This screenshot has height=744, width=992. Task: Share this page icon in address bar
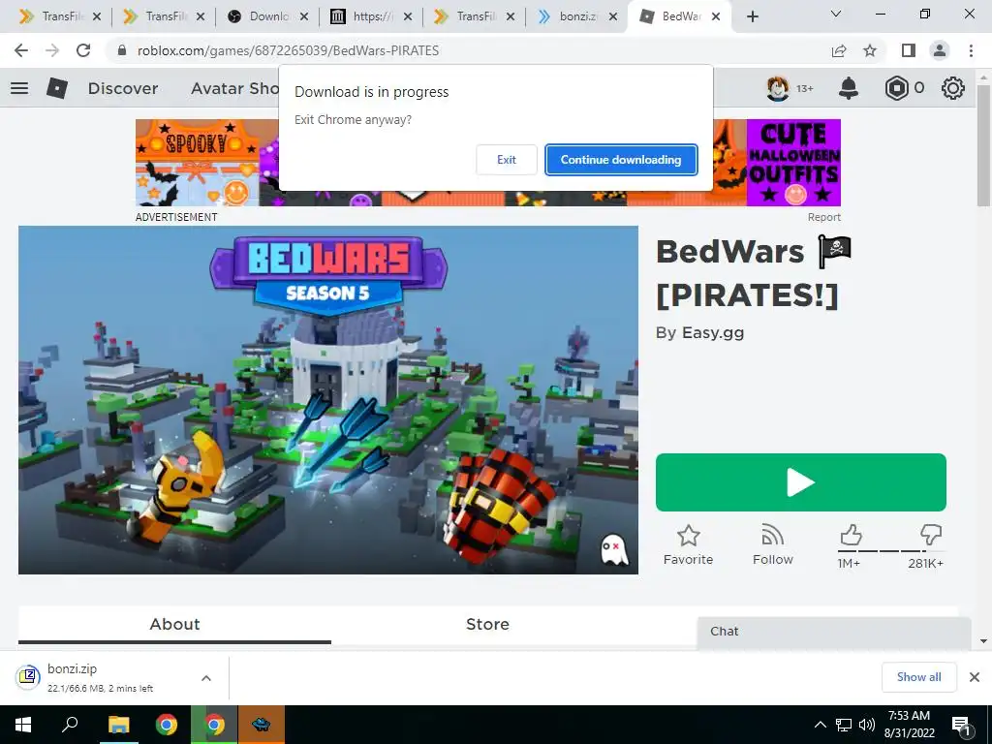(x=839, y=50)
